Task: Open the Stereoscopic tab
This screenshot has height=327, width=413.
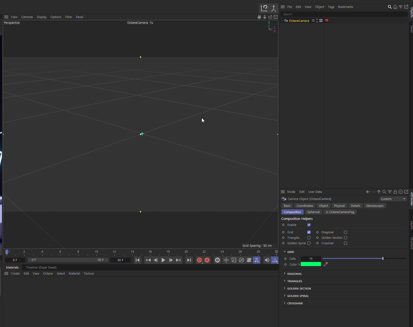Action: (375, 206)
